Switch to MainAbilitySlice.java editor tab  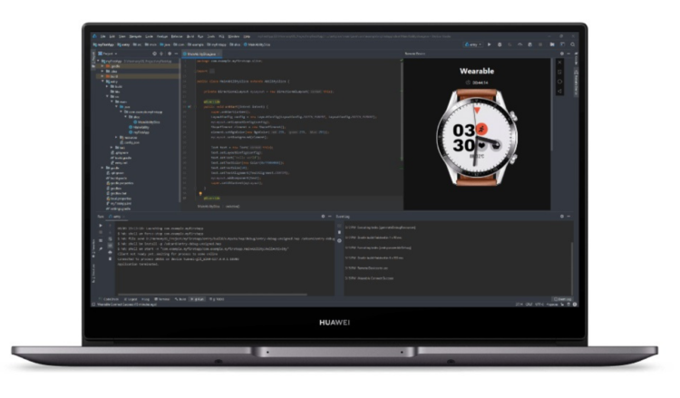tap(200, 54)
